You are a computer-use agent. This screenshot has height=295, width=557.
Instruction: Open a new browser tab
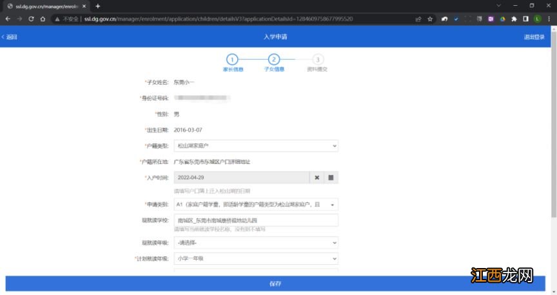[x=98, y=6]
